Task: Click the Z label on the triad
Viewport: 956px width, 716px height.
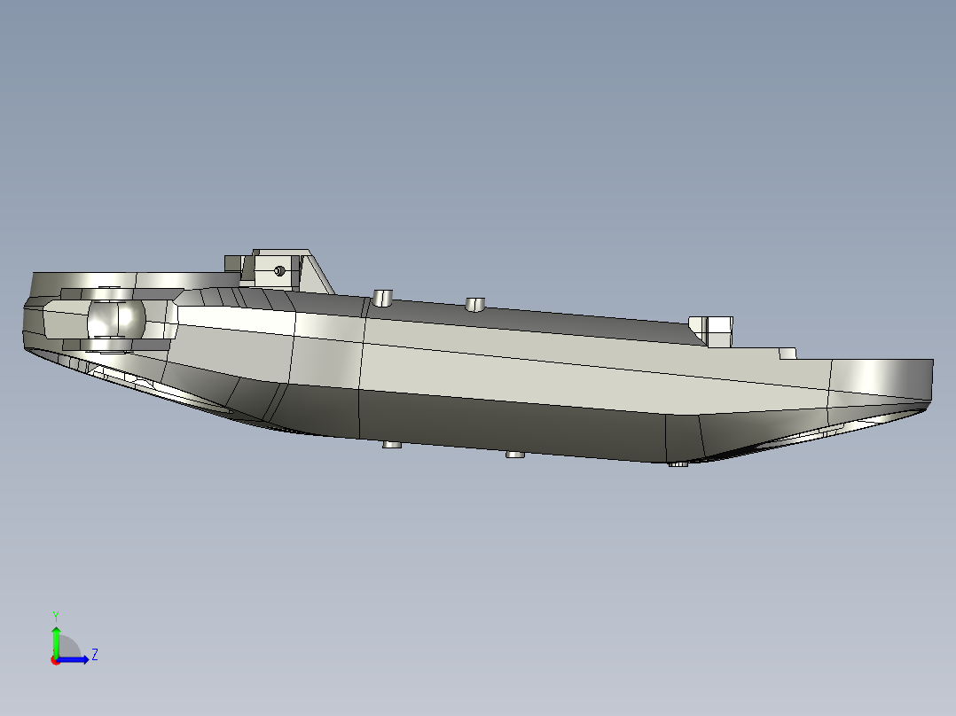Action: click(x=95, y=655)
